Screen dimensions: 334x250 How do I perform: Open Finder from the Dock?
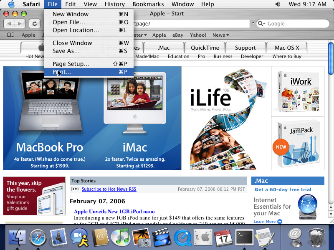pos(17,237)
